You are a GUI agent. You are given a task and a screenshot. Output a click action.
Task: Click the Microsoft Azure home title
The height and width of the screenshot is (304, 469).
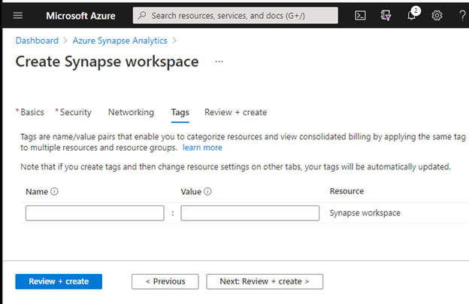(80, 16)
